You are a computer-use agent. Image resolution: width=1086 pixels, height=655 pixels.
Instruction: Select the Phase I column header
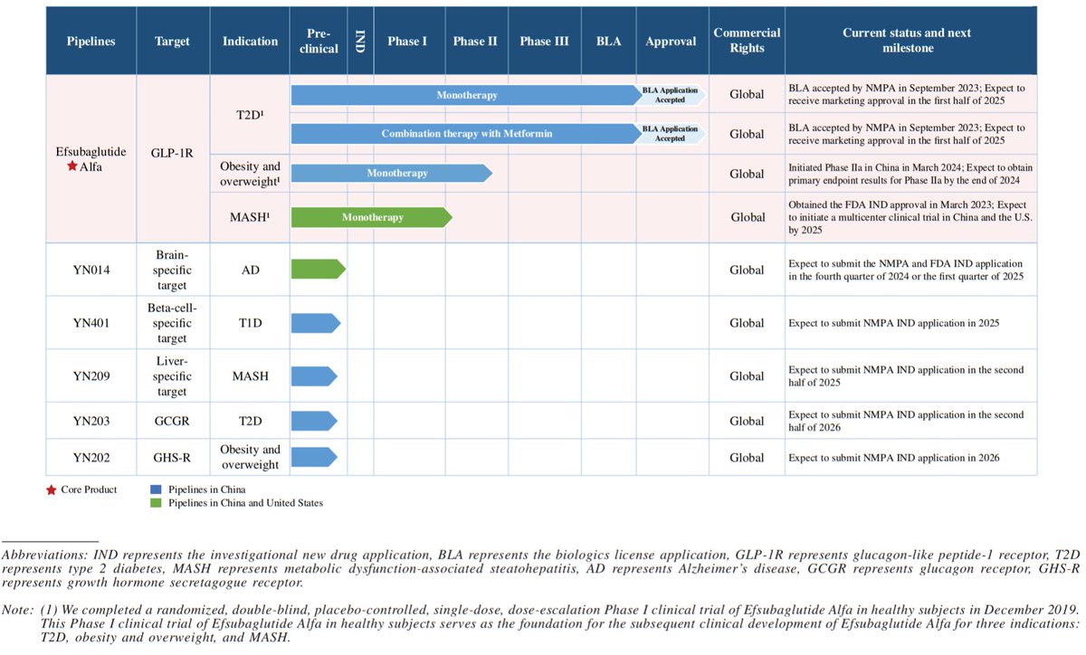pos(408,42)
